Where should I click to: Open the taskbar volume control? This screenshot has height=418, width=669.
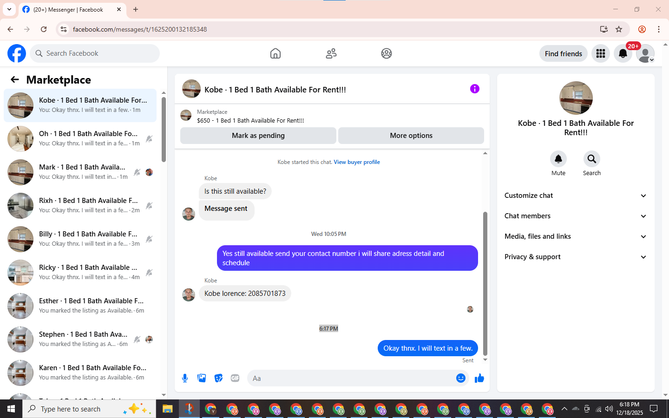pyautogui.click(x=609, y=409)
